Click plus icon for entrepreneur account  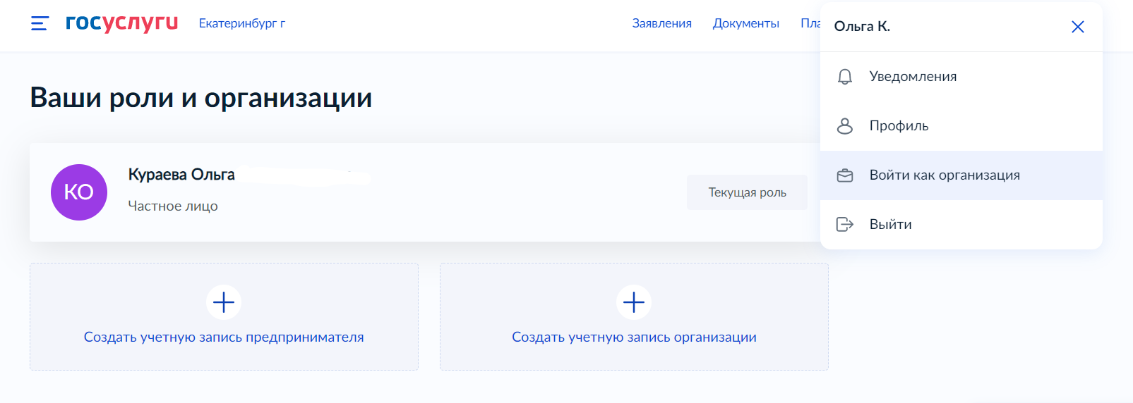[224, 302]
